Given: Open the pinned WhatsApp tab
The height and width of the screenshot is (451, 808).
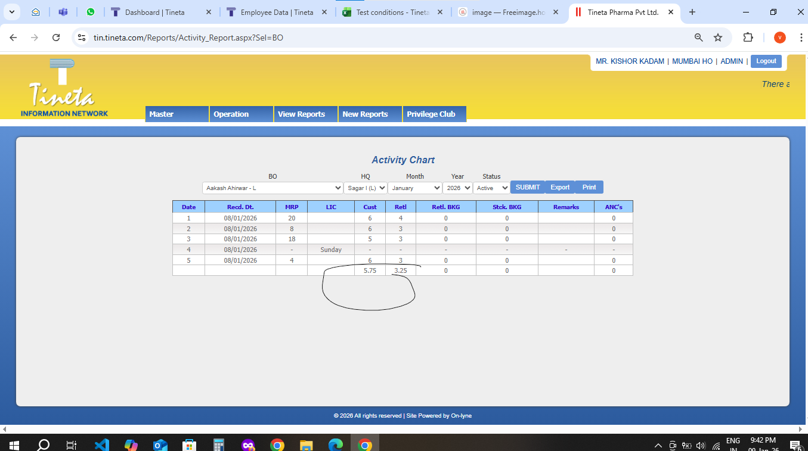Looking at the screenshot, I should point(91,12).
